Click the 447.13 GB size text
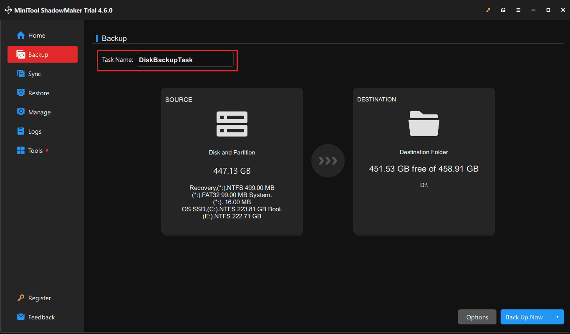The height and width of the screenshot is (334, 570). pyautogui.click(x=232, y=171)
